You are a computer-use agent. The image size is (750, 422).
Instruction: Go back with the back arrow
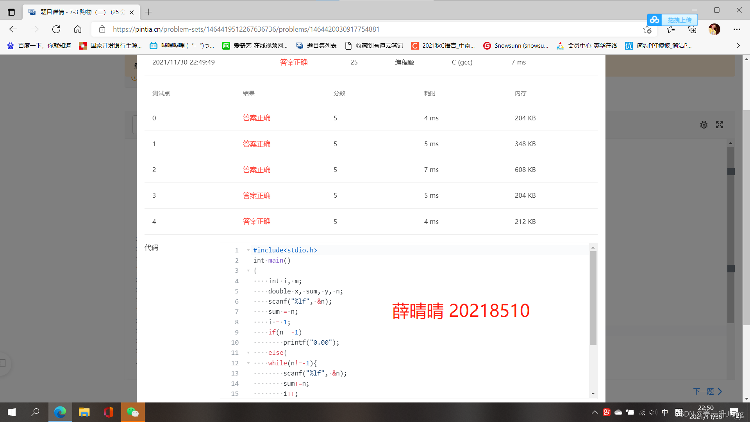point(13,29)
